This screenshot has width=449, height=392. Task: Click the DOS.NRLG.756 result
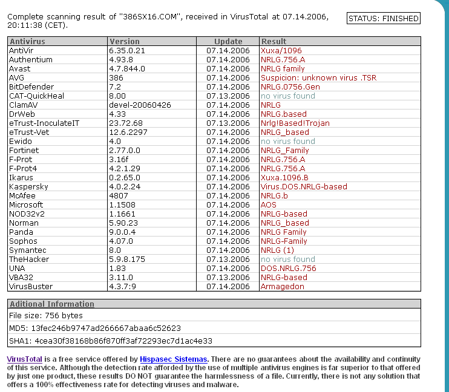click(289, 269)
